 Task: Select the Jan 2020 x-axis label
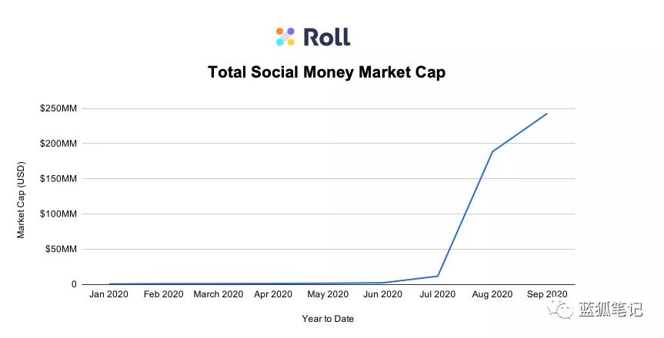[109, 294]
